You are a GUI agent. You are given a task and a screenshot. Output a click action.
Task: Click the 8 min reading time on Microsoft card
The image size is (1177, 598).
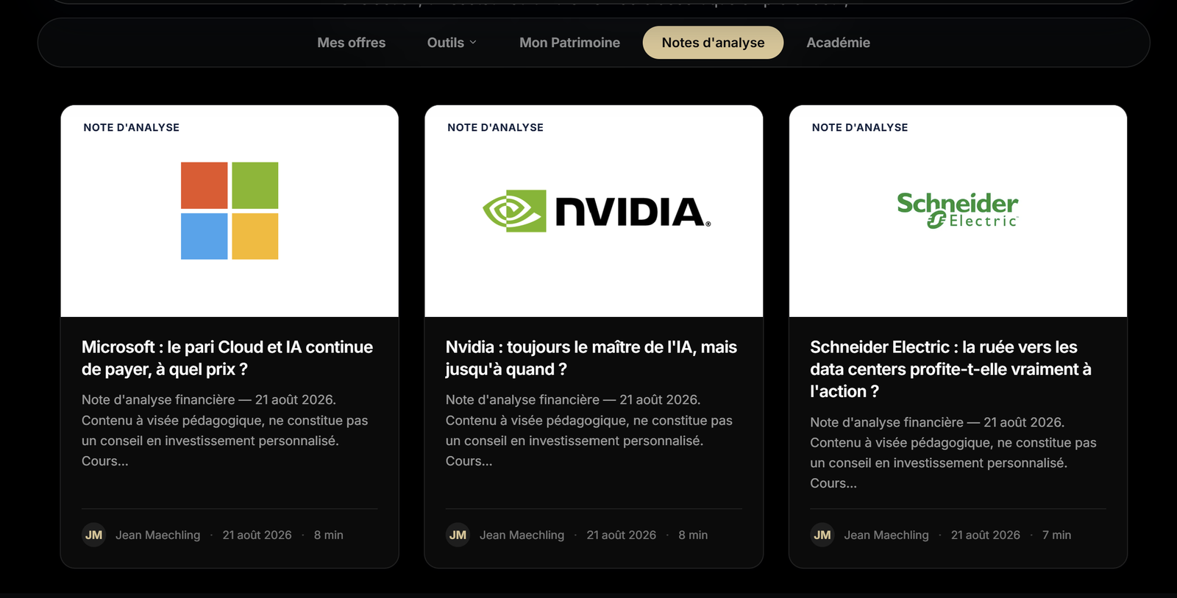(328, 535)
